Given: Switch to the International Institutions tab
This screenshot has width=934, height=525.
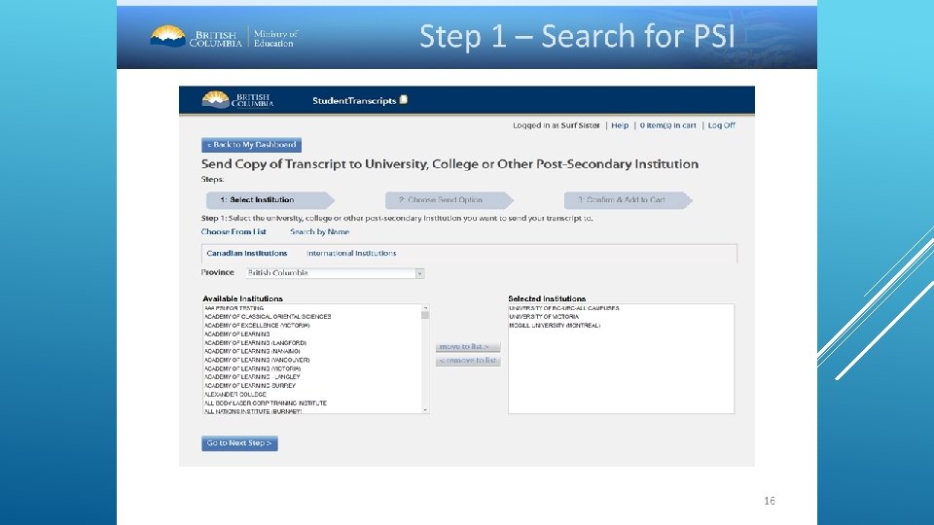Looking at the screenshot, I should [351, 253].
